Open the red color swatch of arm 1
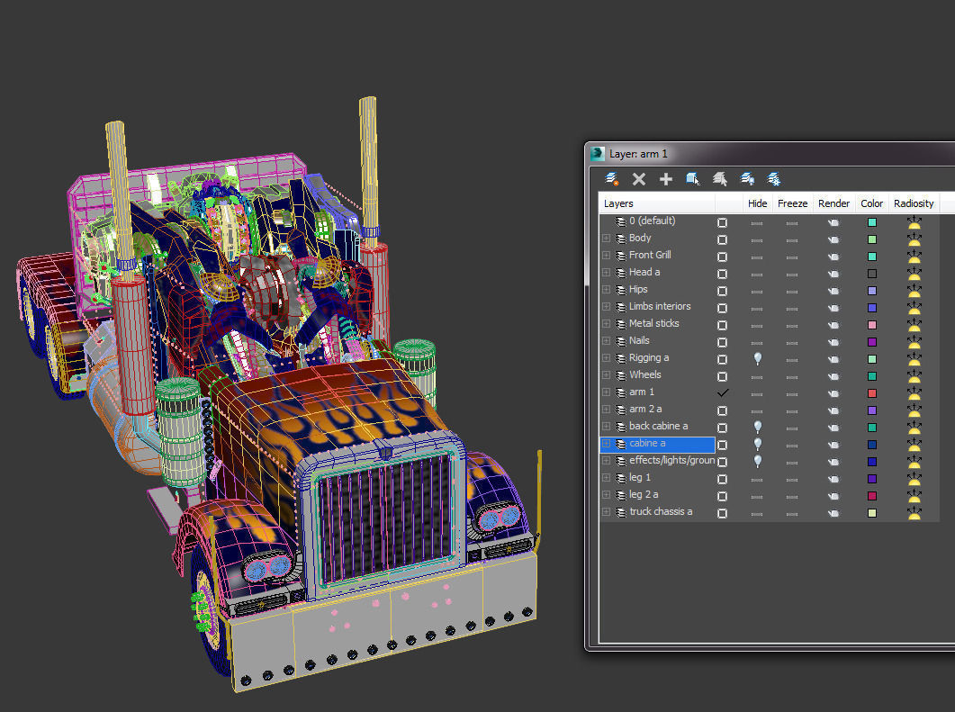Viewport: 955px width, 712px height. click(871, 393)
